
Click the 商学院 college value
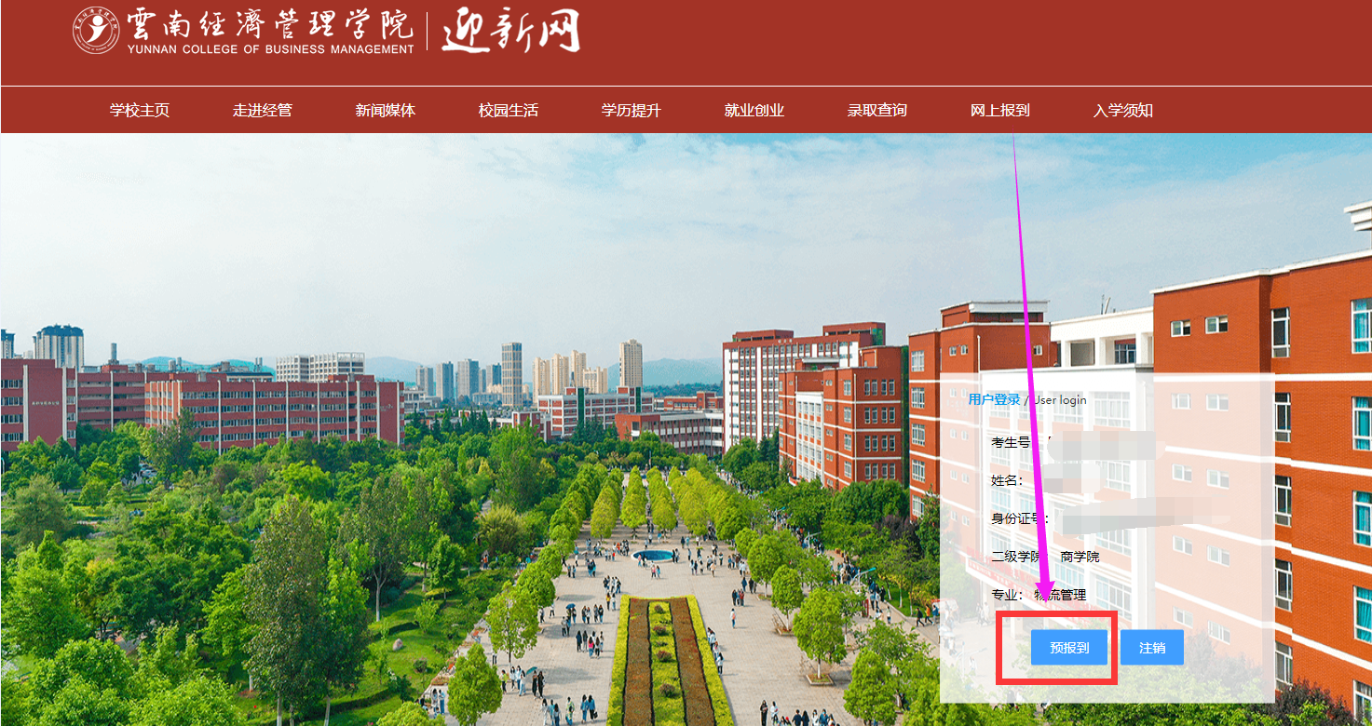1080,557
